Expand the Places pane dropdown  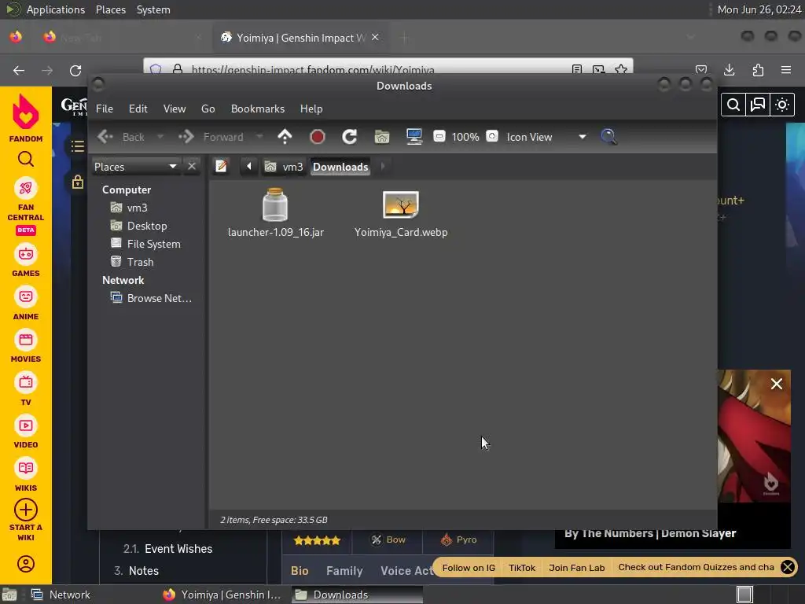tap(173, 167)
